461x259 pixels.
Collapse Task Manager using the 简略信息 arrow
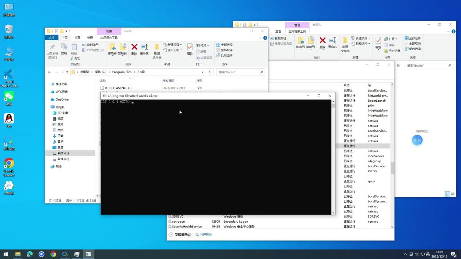(171, 235)
